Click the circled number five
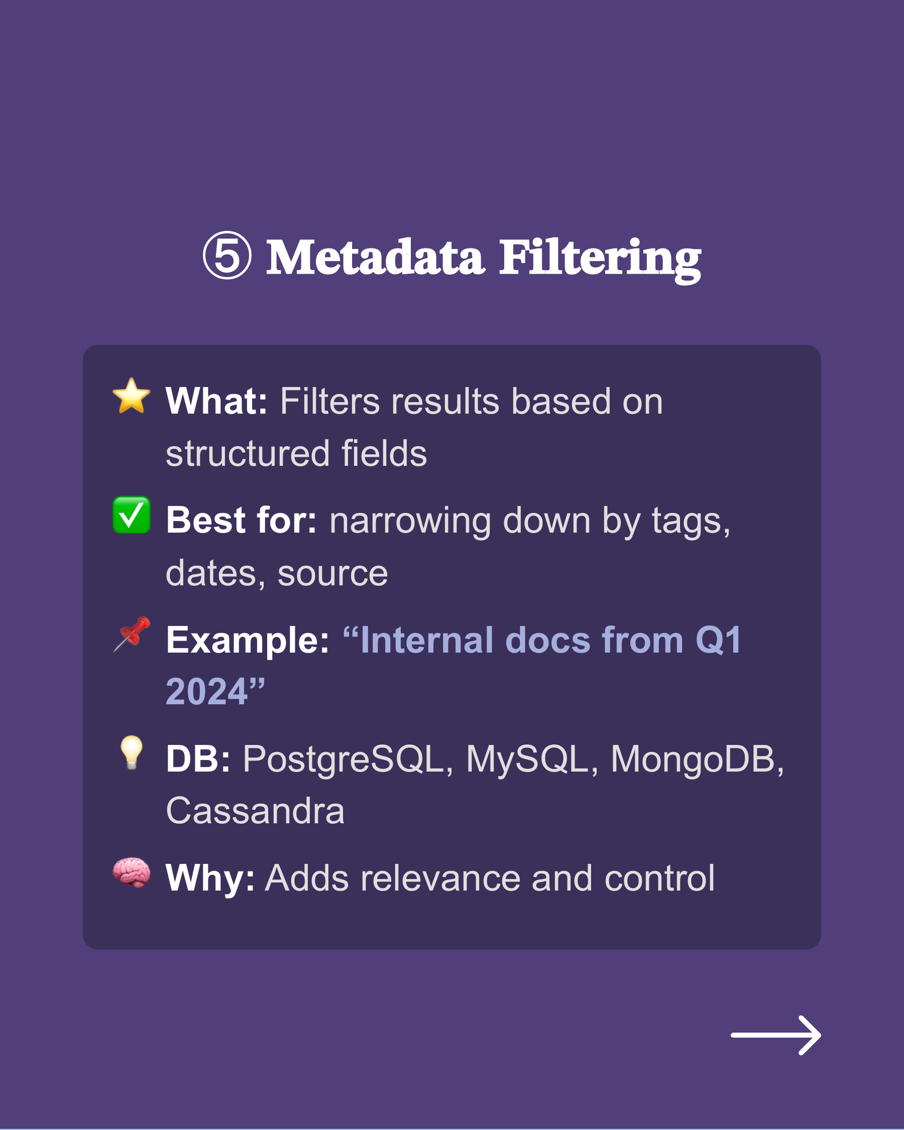Viewport: 904px width, 1130px height. (227, 256)
